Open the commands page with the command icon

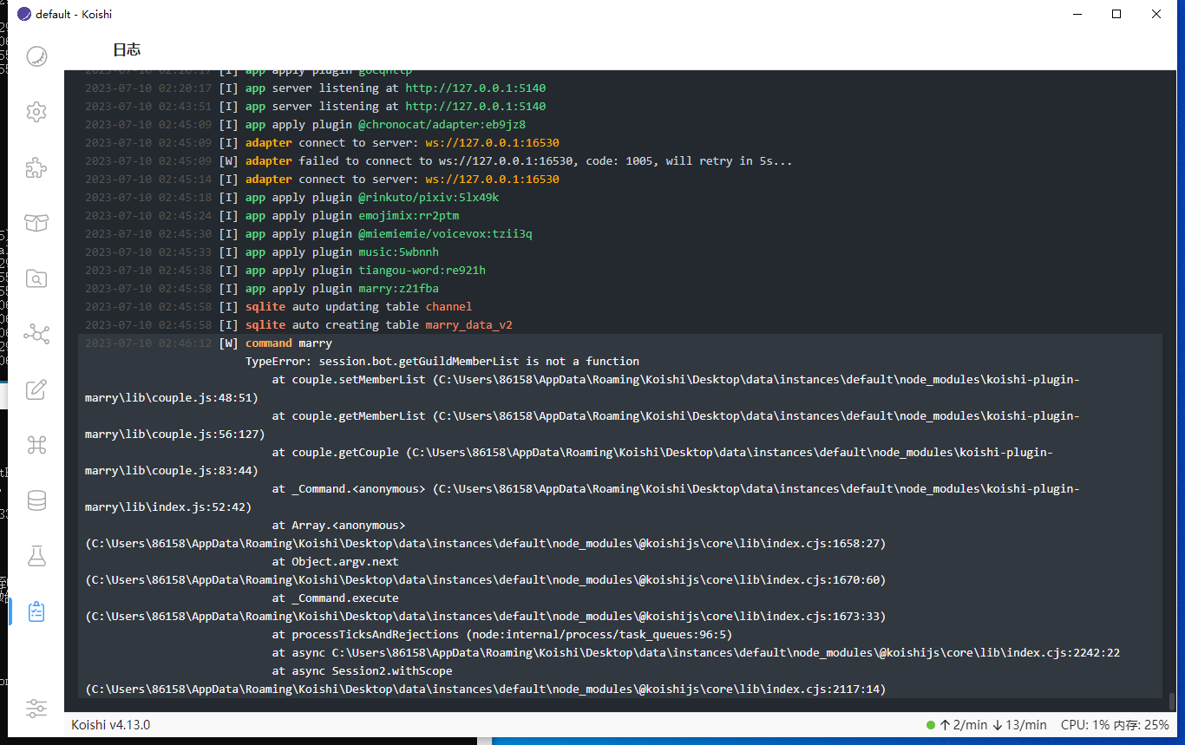[x=36, y=445]
